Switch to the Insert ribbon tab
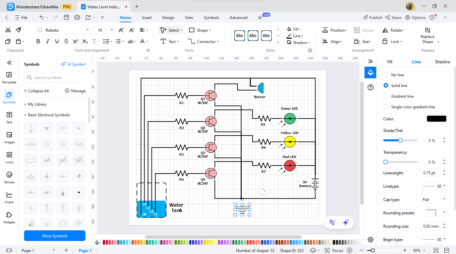The height and width of the screenshot is (254, 456). (x=147, y=18)
